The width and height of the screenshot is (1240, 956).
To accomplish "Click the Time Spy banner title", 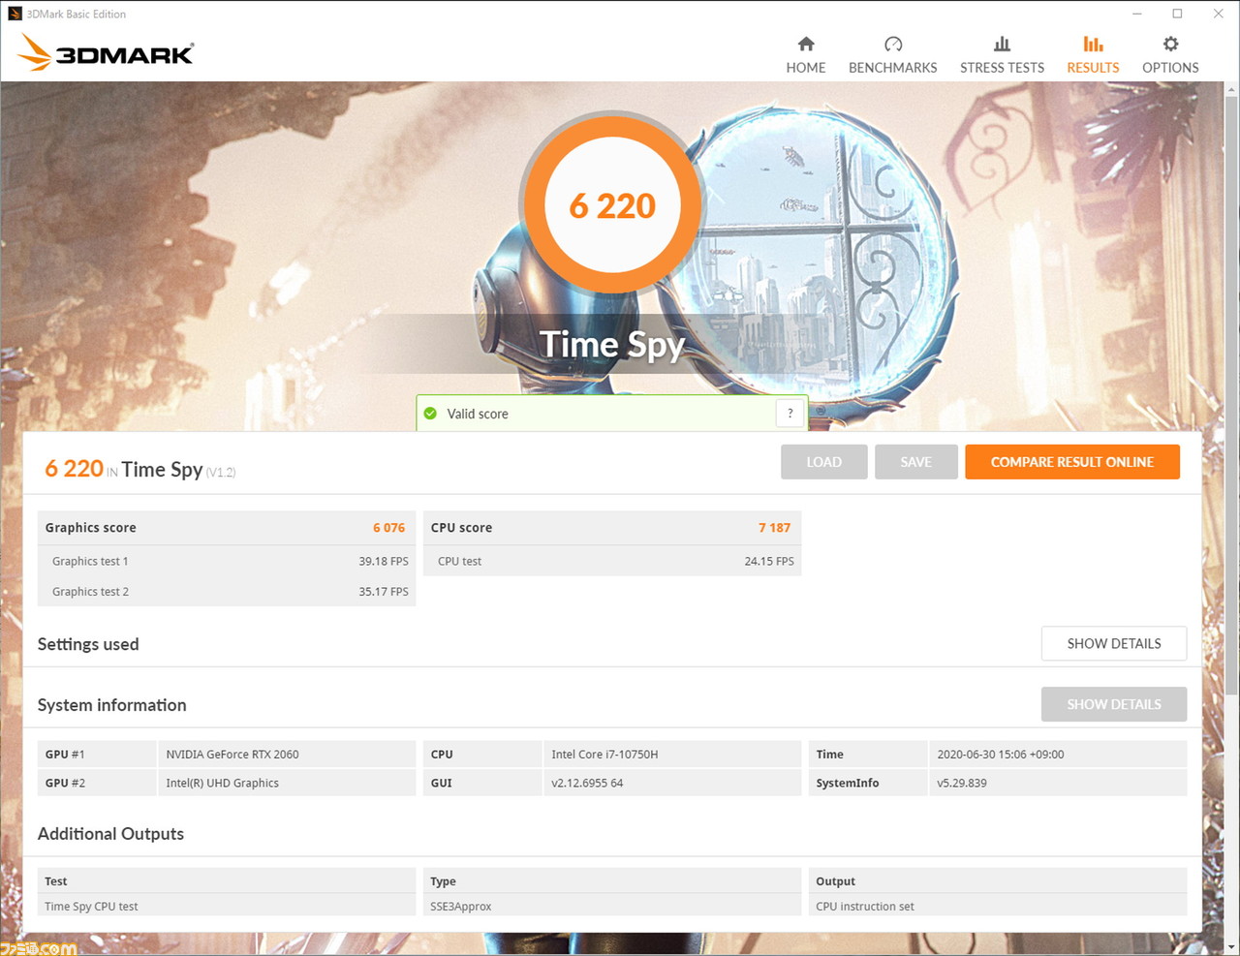I will tap(612, 345).
